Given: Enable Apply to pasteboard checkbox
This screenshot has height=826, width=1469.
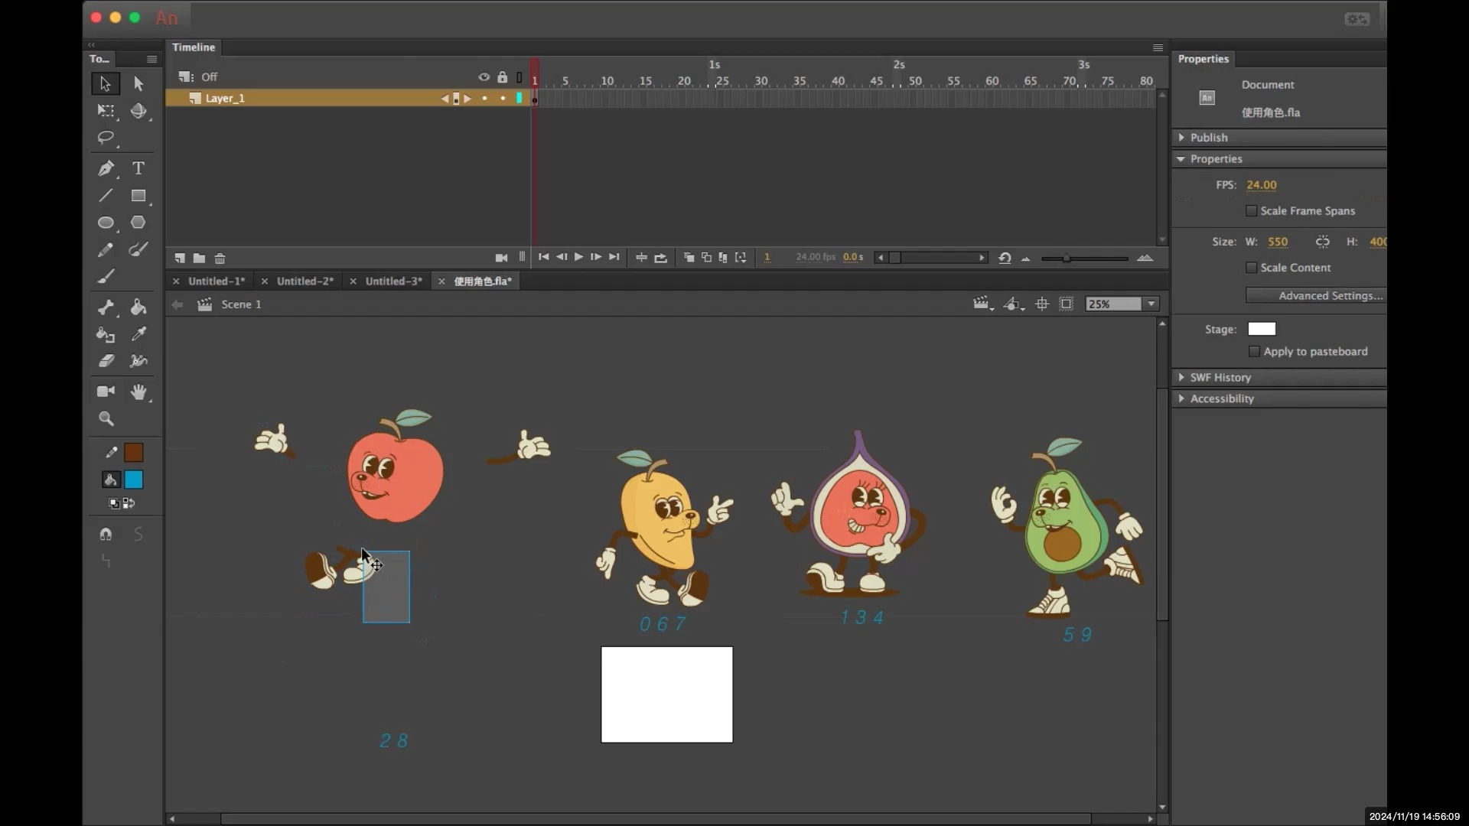Looking at the screenshot, I should [x=1254, y=352].
